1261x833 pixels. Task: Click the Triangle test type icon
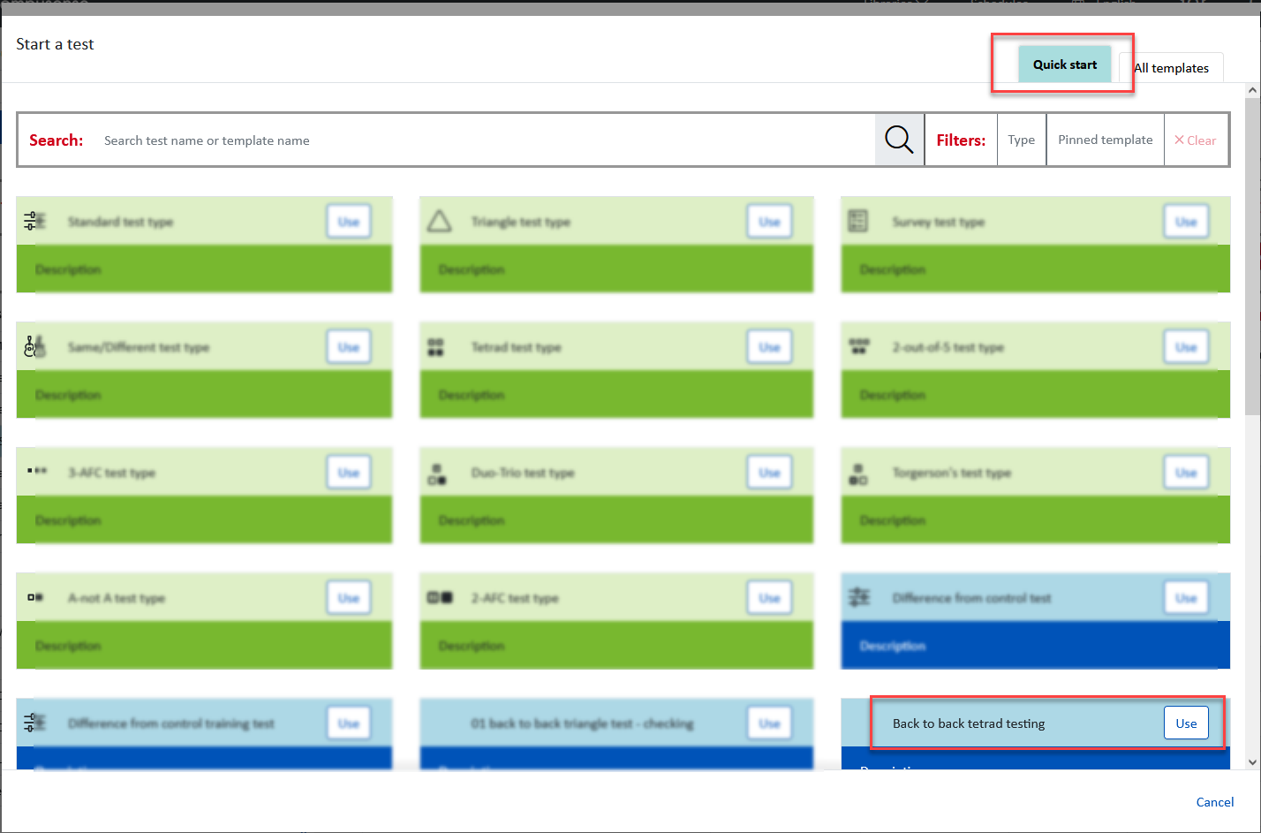[x=439, y=221]
